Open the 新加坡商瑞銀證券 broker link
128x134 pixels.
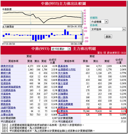pyautogui.click(x=11, y=87)
